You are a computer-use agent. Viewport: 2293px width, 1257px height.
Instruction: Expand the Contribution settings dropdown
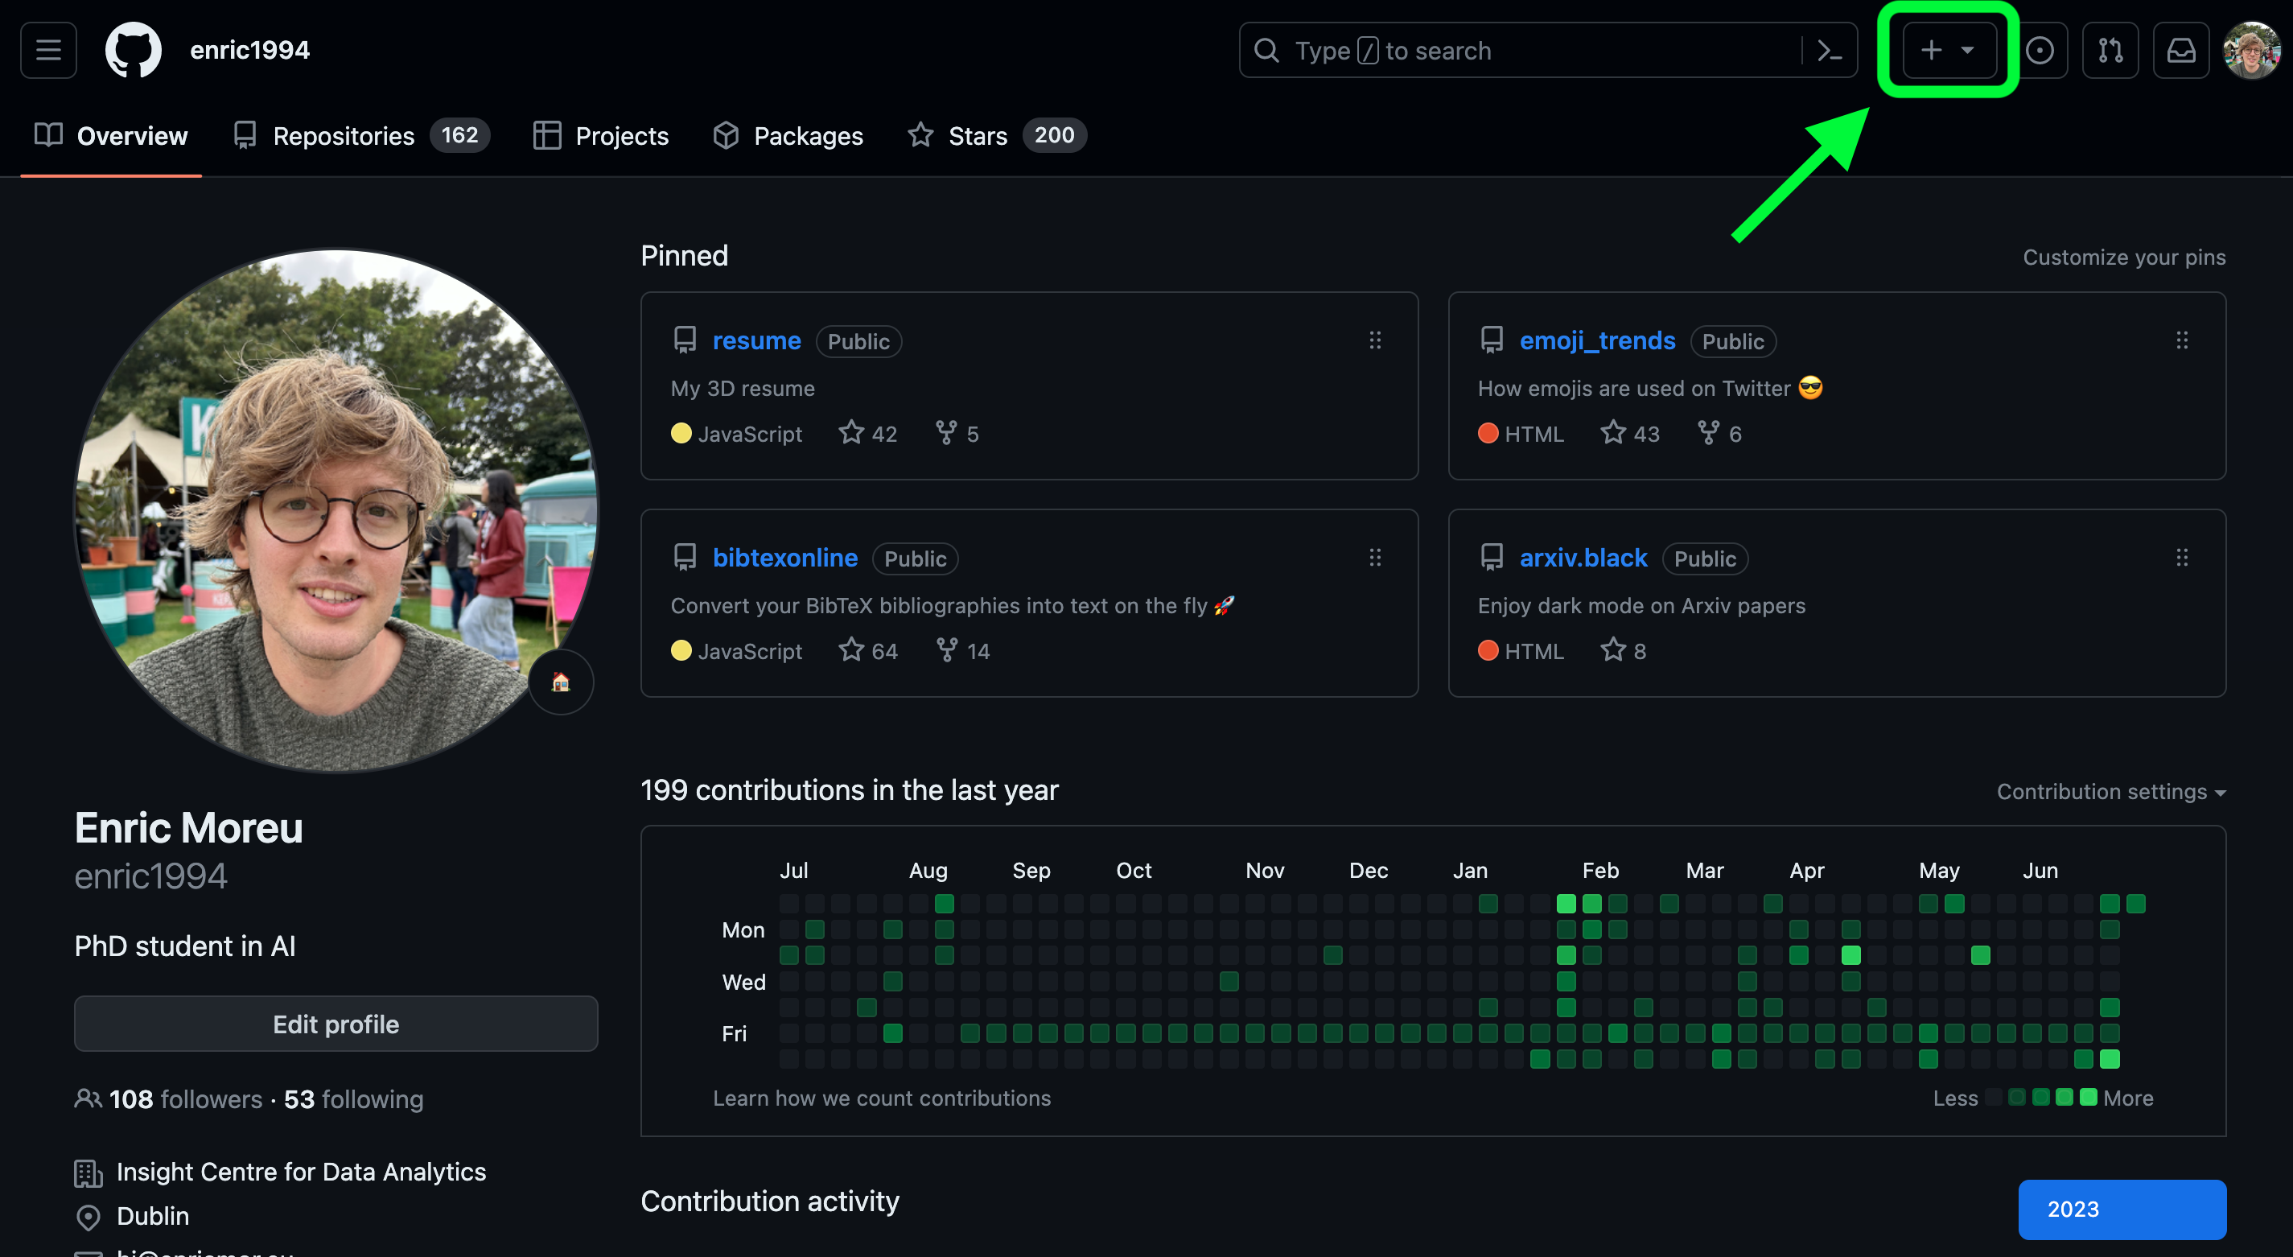[x=2110, y=791]
